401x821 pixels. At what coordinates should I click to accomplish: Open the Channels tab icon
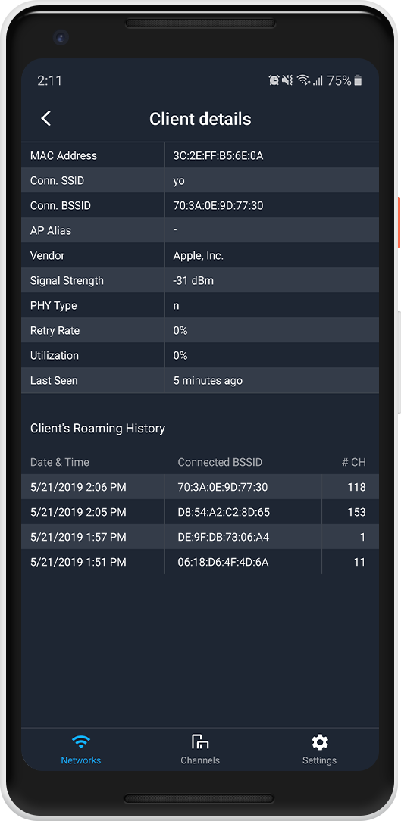[x=199, y=741]
